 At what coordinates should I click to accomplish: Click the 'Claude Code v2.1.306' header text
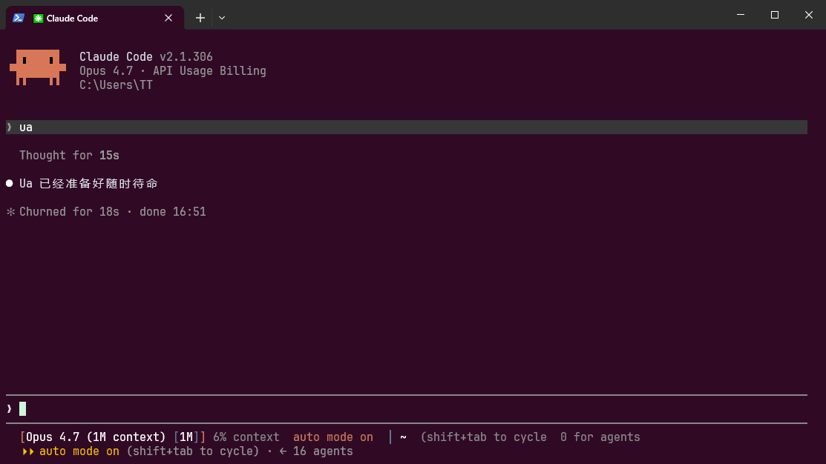coord(146,57)
